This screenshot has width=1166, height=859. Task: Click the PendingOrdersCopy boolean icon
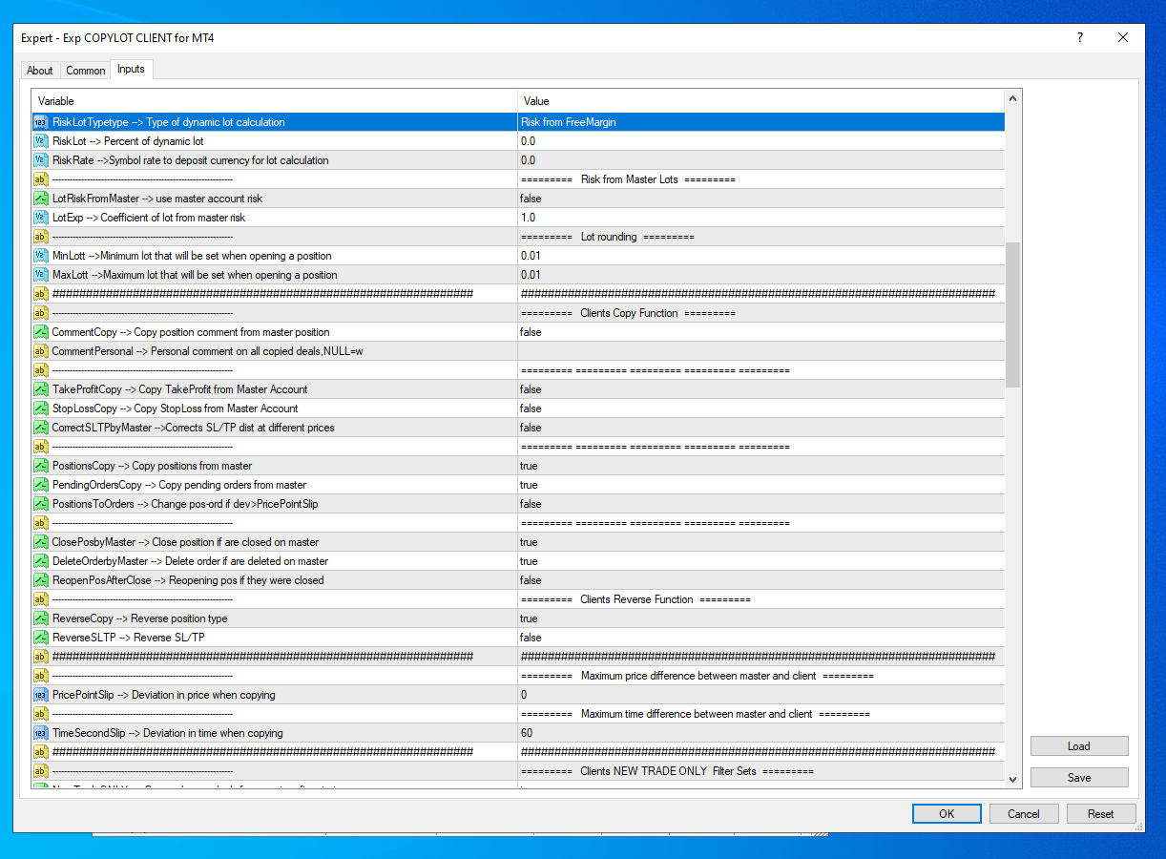click(40, 485)
